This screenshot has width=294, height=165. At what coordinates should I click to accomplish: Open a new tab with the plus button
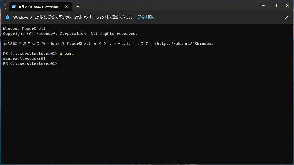coord(78,7)
